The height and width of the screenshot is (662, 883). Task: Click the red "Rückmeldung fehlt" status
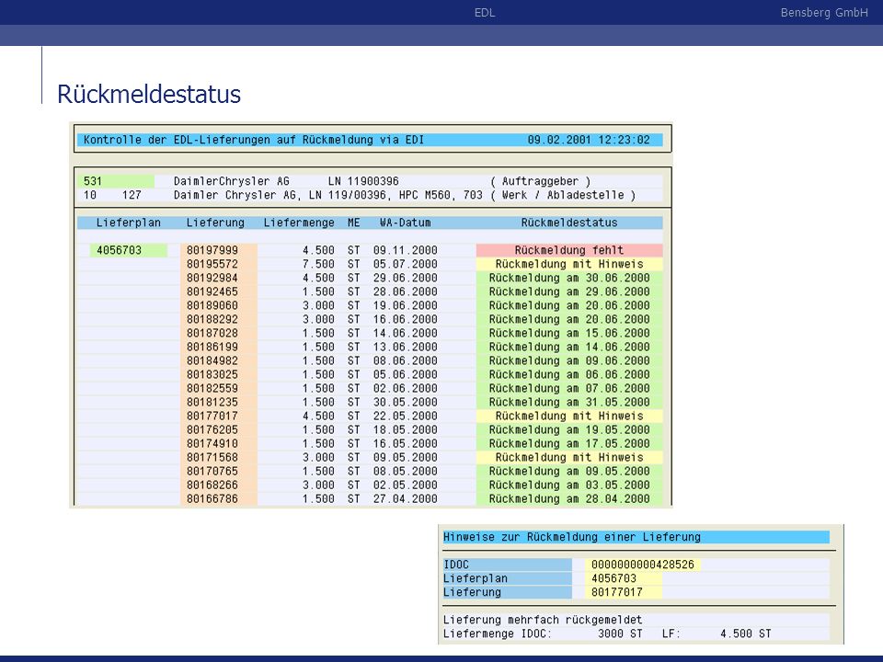pos(569,250)
